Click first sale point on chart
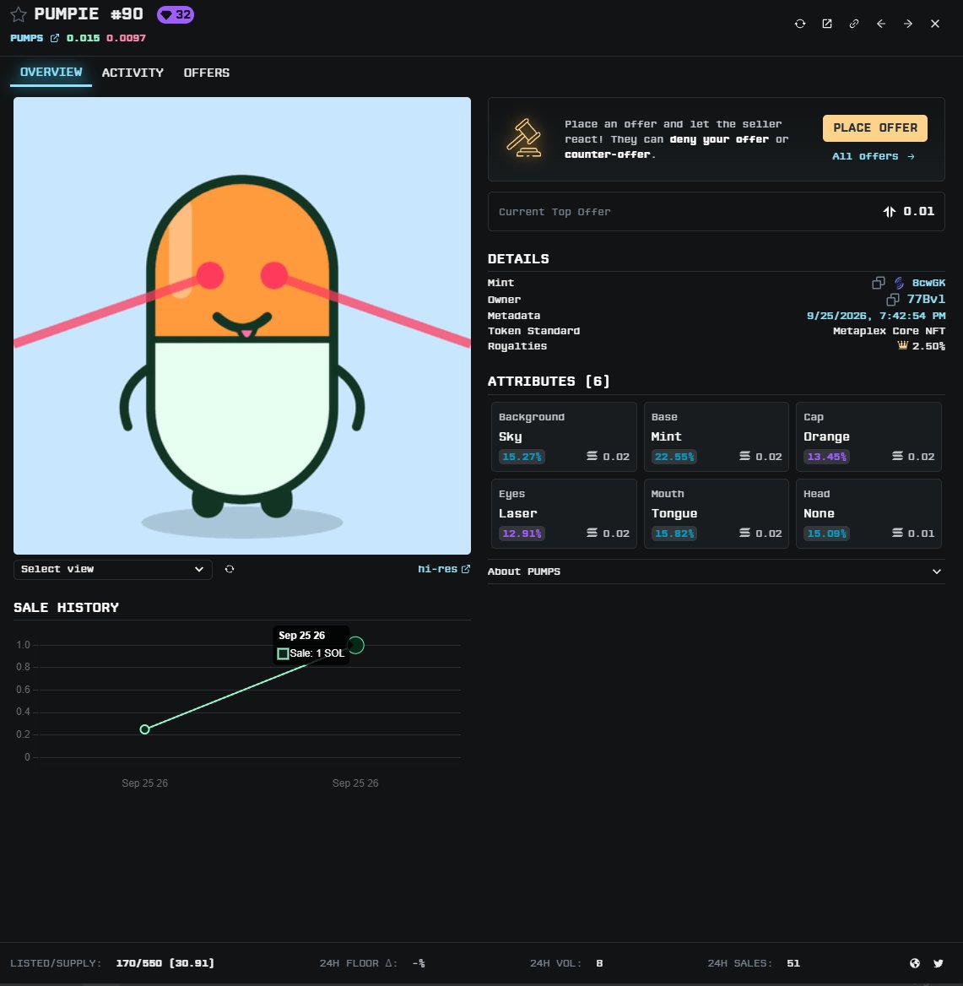This screenshot has width=963, height=986. coord(144,729)
